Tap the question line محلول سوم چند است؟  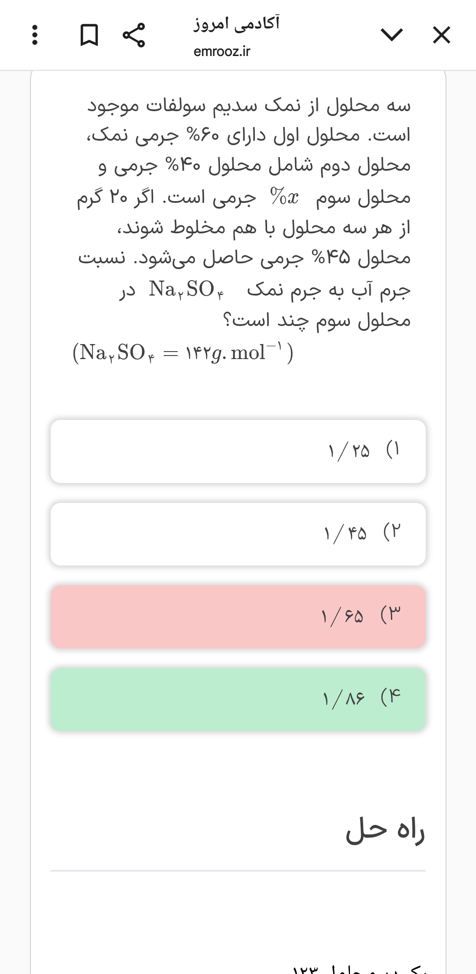(317, 320)
